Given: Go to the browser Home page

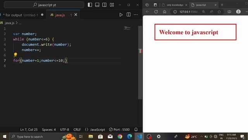Looking at the screenshot, I should click(164, 12).
